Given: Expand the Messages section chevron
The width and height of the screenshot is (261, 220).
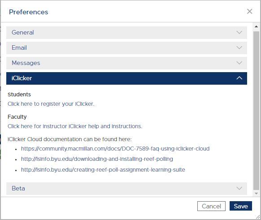Looking at the screenshot, I should pyautogui.click(x=239, y=63).
